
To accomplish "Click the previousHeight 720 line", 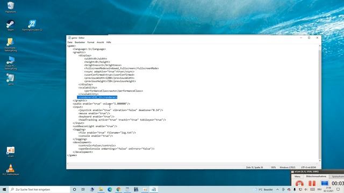I will (110, 81).
